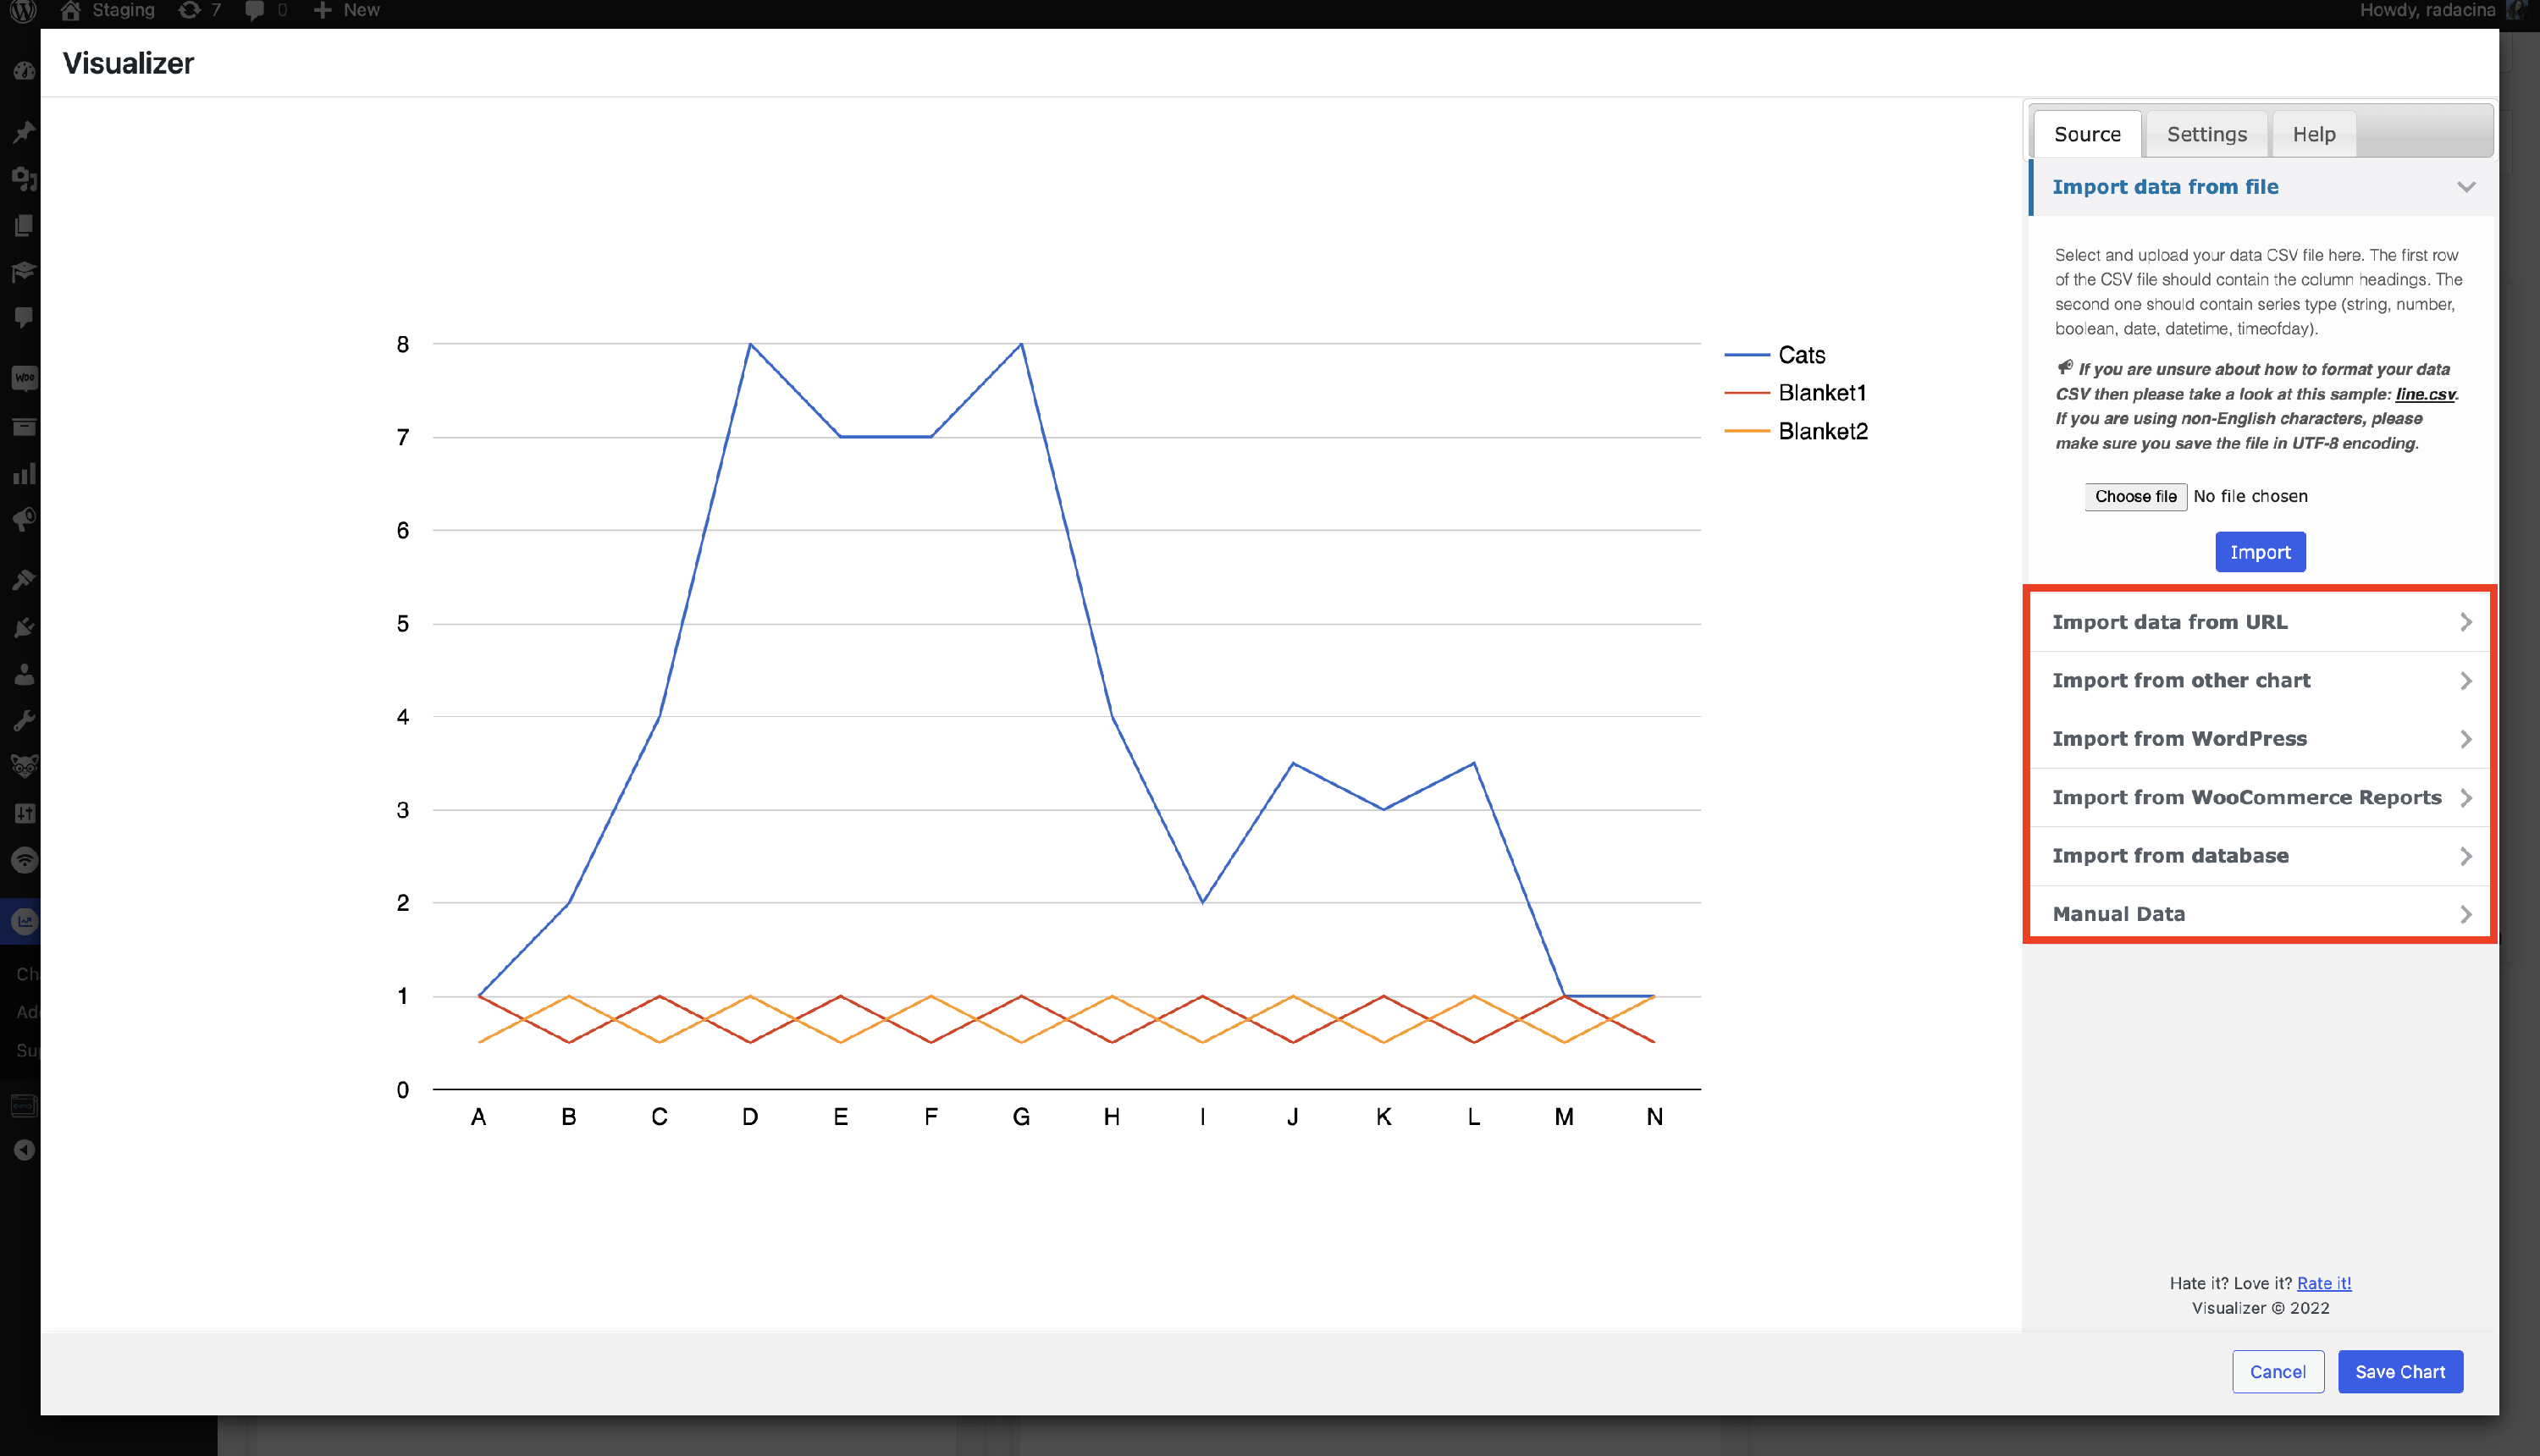Click the WordPress logo in admin bar
This screenshot has height=1456, width=2540.
point(22,10)
